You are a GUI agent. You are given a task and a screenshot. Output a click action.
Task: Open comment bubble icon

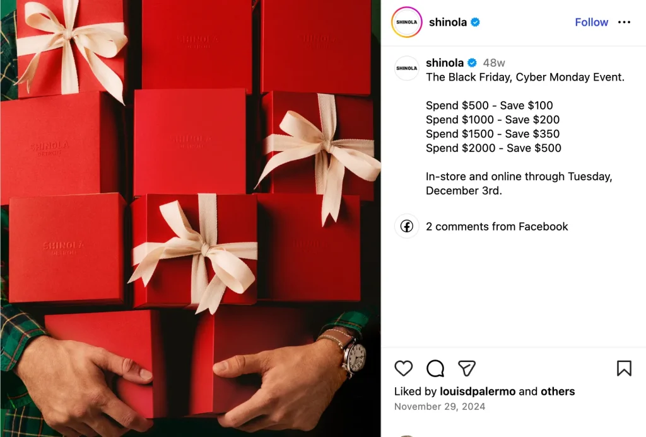point(435,368)
